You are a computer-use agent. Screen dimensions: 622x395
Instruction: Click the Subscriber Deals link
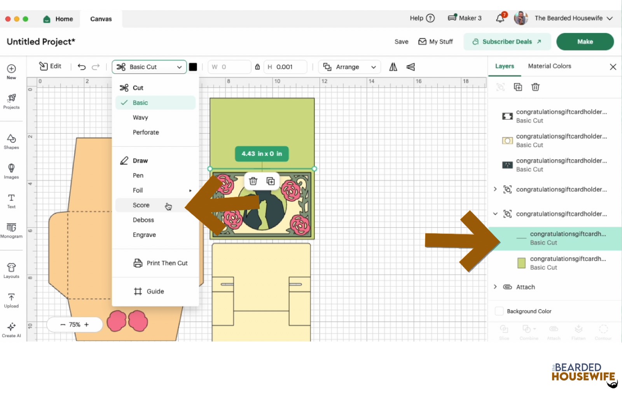(507, 42)
